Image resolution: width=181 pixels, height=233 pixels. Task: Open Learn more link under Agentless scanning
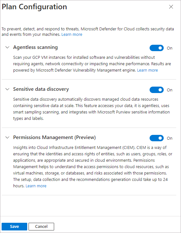coord(147,70)
